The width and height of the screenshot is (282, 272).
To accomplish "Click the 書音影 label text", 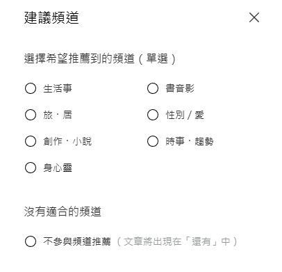I will [x=180, y=88].
